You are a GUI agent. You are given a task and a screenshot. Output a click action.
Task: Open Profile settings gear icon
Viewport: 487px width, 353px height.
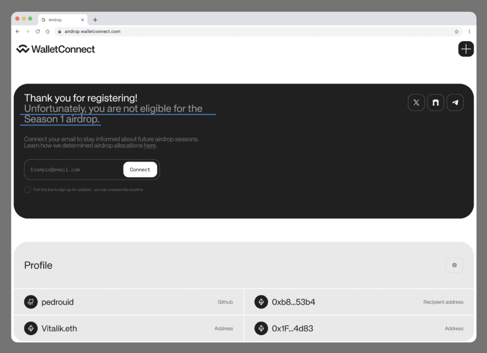[x=454, y=265]
